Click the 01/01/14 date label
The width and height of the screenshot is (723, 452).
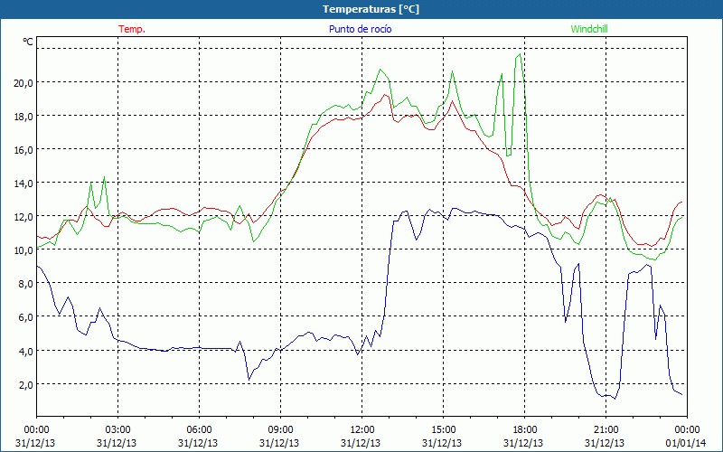(x=686, y=443)
